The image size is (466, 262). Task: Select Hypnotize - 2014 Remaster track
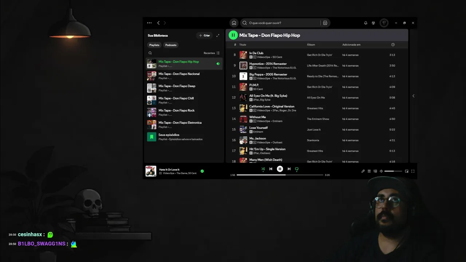point(317,65)
